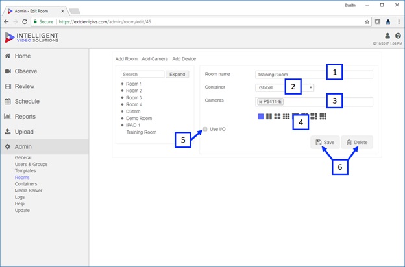The image size is (405, 267).
Task: Bookmark page with star icon
Action: point(367,22)
